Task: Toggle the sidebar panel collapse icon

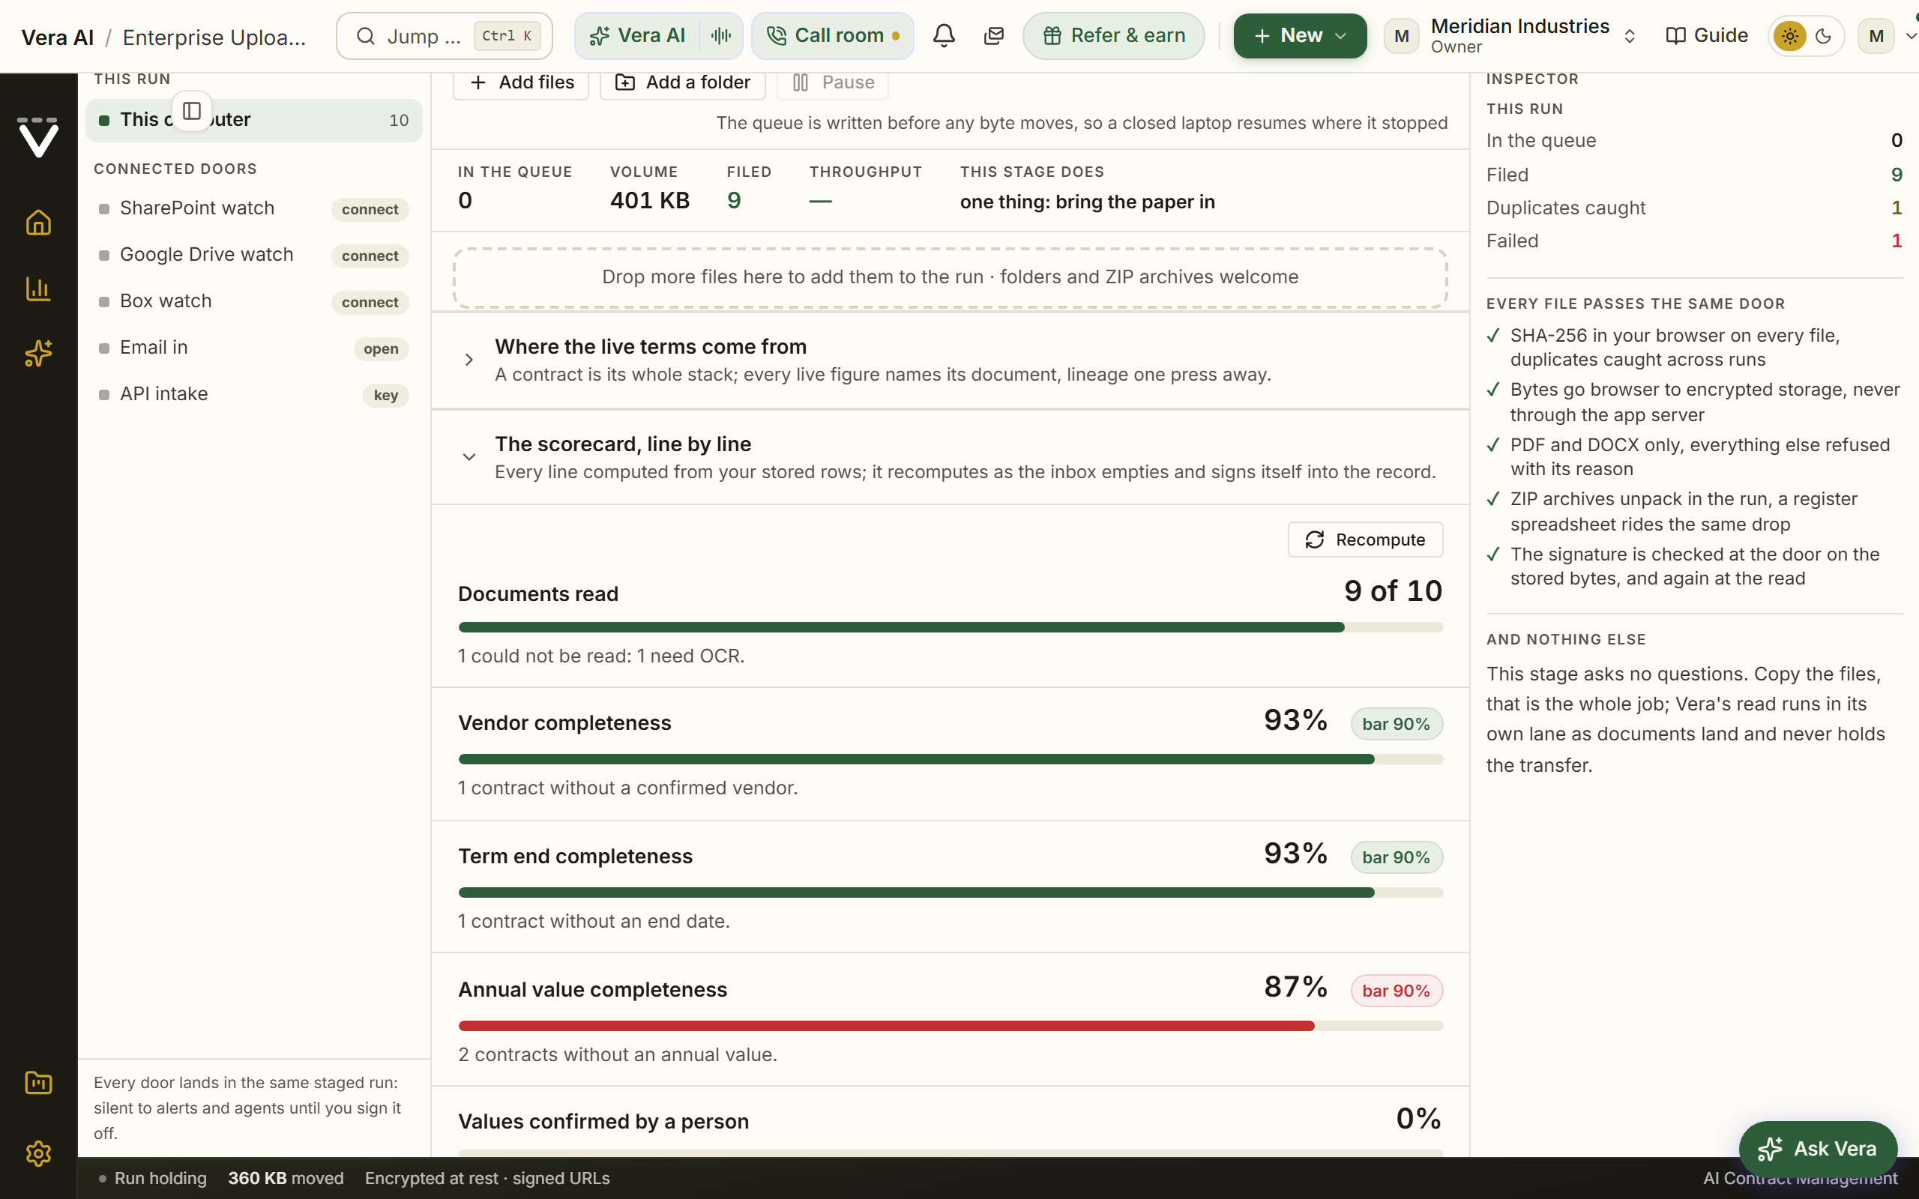Action: 192,111
